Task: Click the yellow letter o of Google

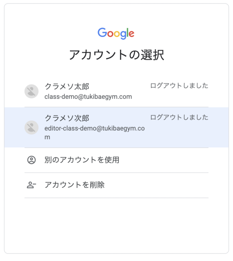Action: [x=117, y=34]
